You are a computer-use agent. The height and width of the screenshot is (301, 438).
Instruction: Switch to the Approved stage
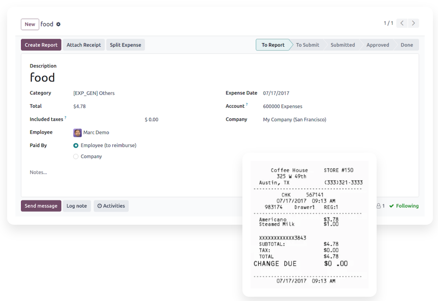pyautogui.click(x=377, y=45)
